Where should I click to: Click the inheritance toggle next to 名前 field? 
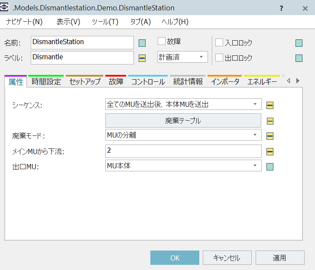coord(142,43)
